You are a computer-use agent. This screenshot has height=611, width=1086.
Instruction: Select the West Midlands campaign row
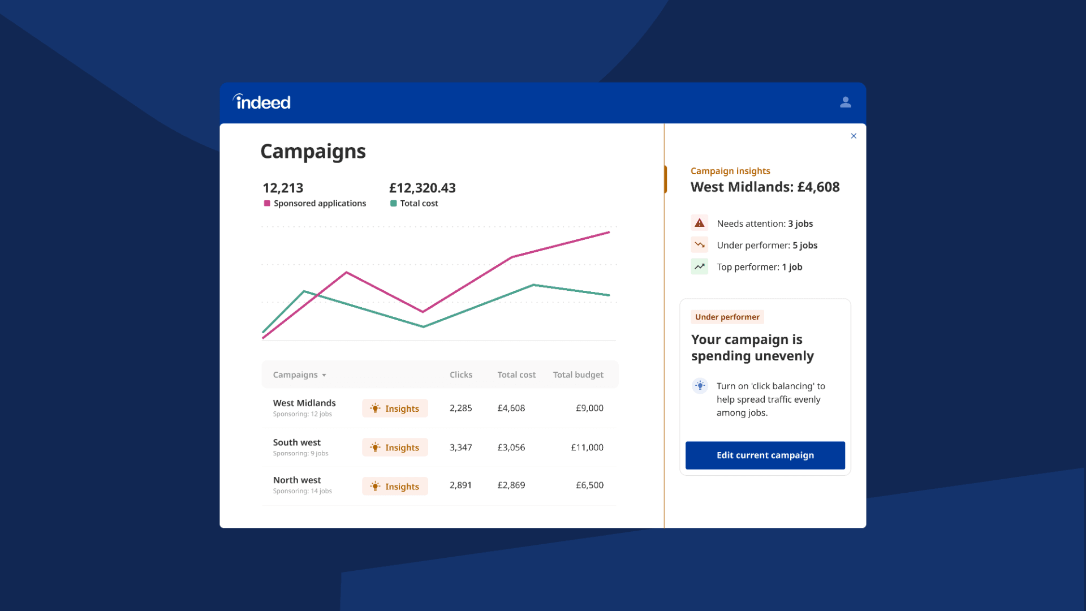[304, 403]
